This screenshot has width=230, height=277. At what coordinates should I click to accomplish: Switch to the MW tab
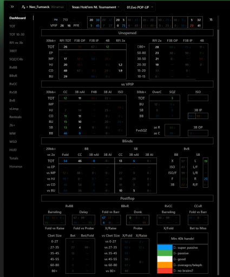[x=12, y=134]
